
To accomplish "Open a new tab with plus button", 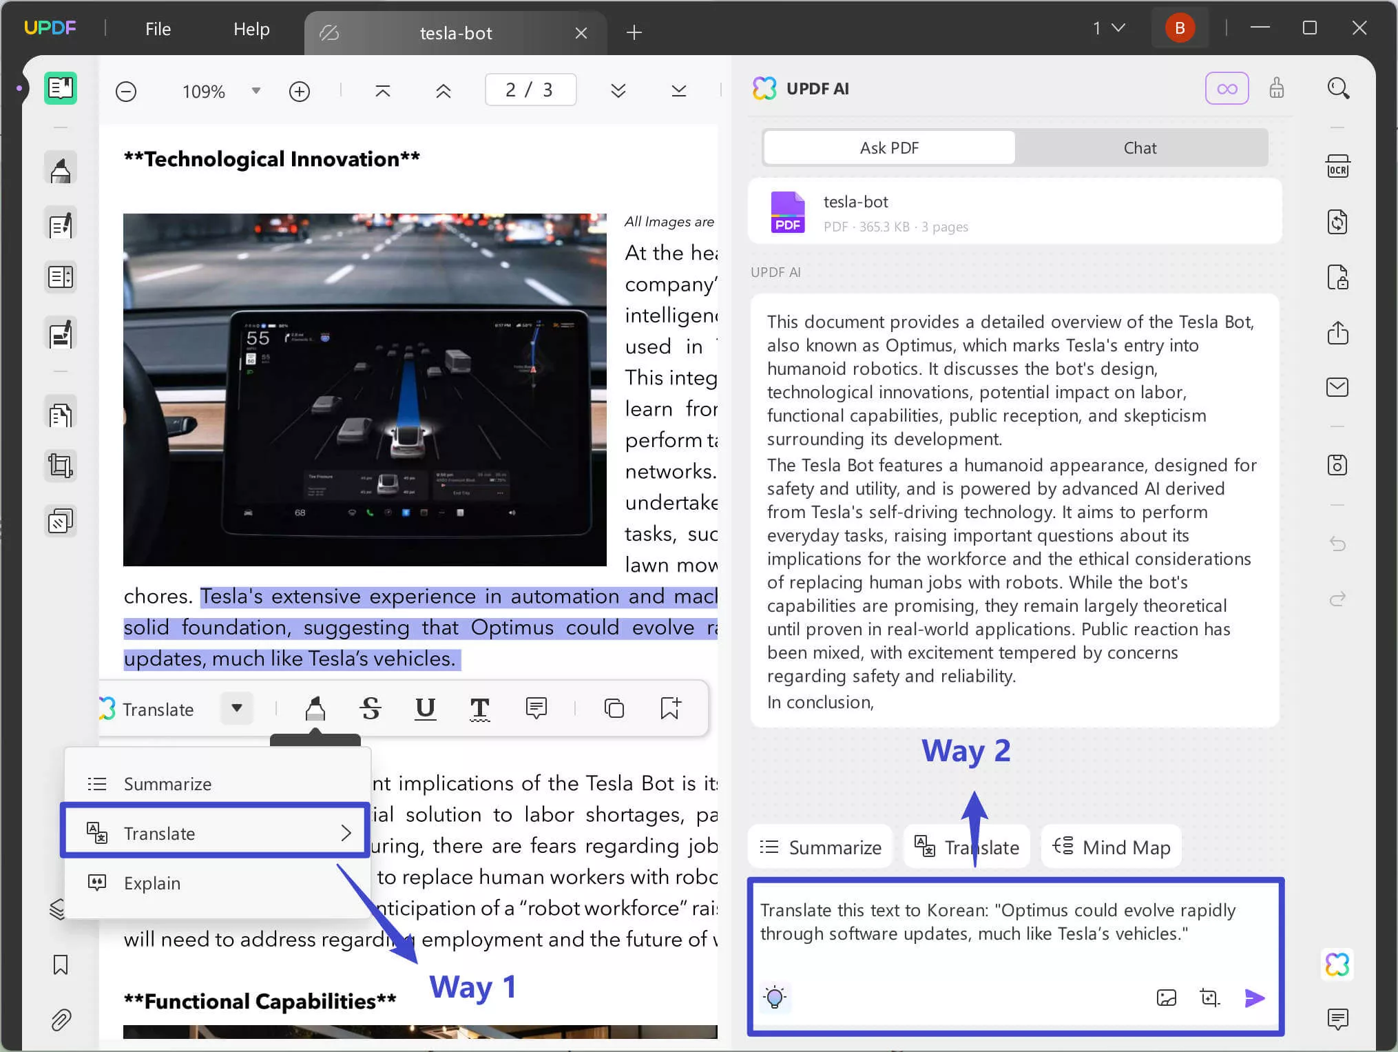I will point(634,32).
